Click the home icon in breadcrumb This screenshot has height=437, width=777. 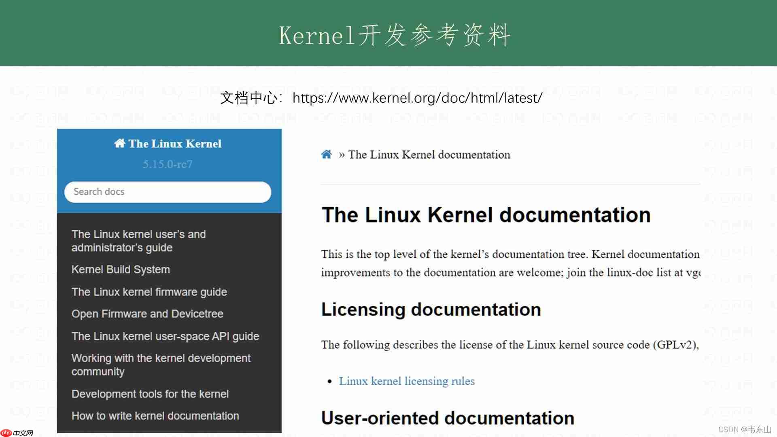coord(327,154)
